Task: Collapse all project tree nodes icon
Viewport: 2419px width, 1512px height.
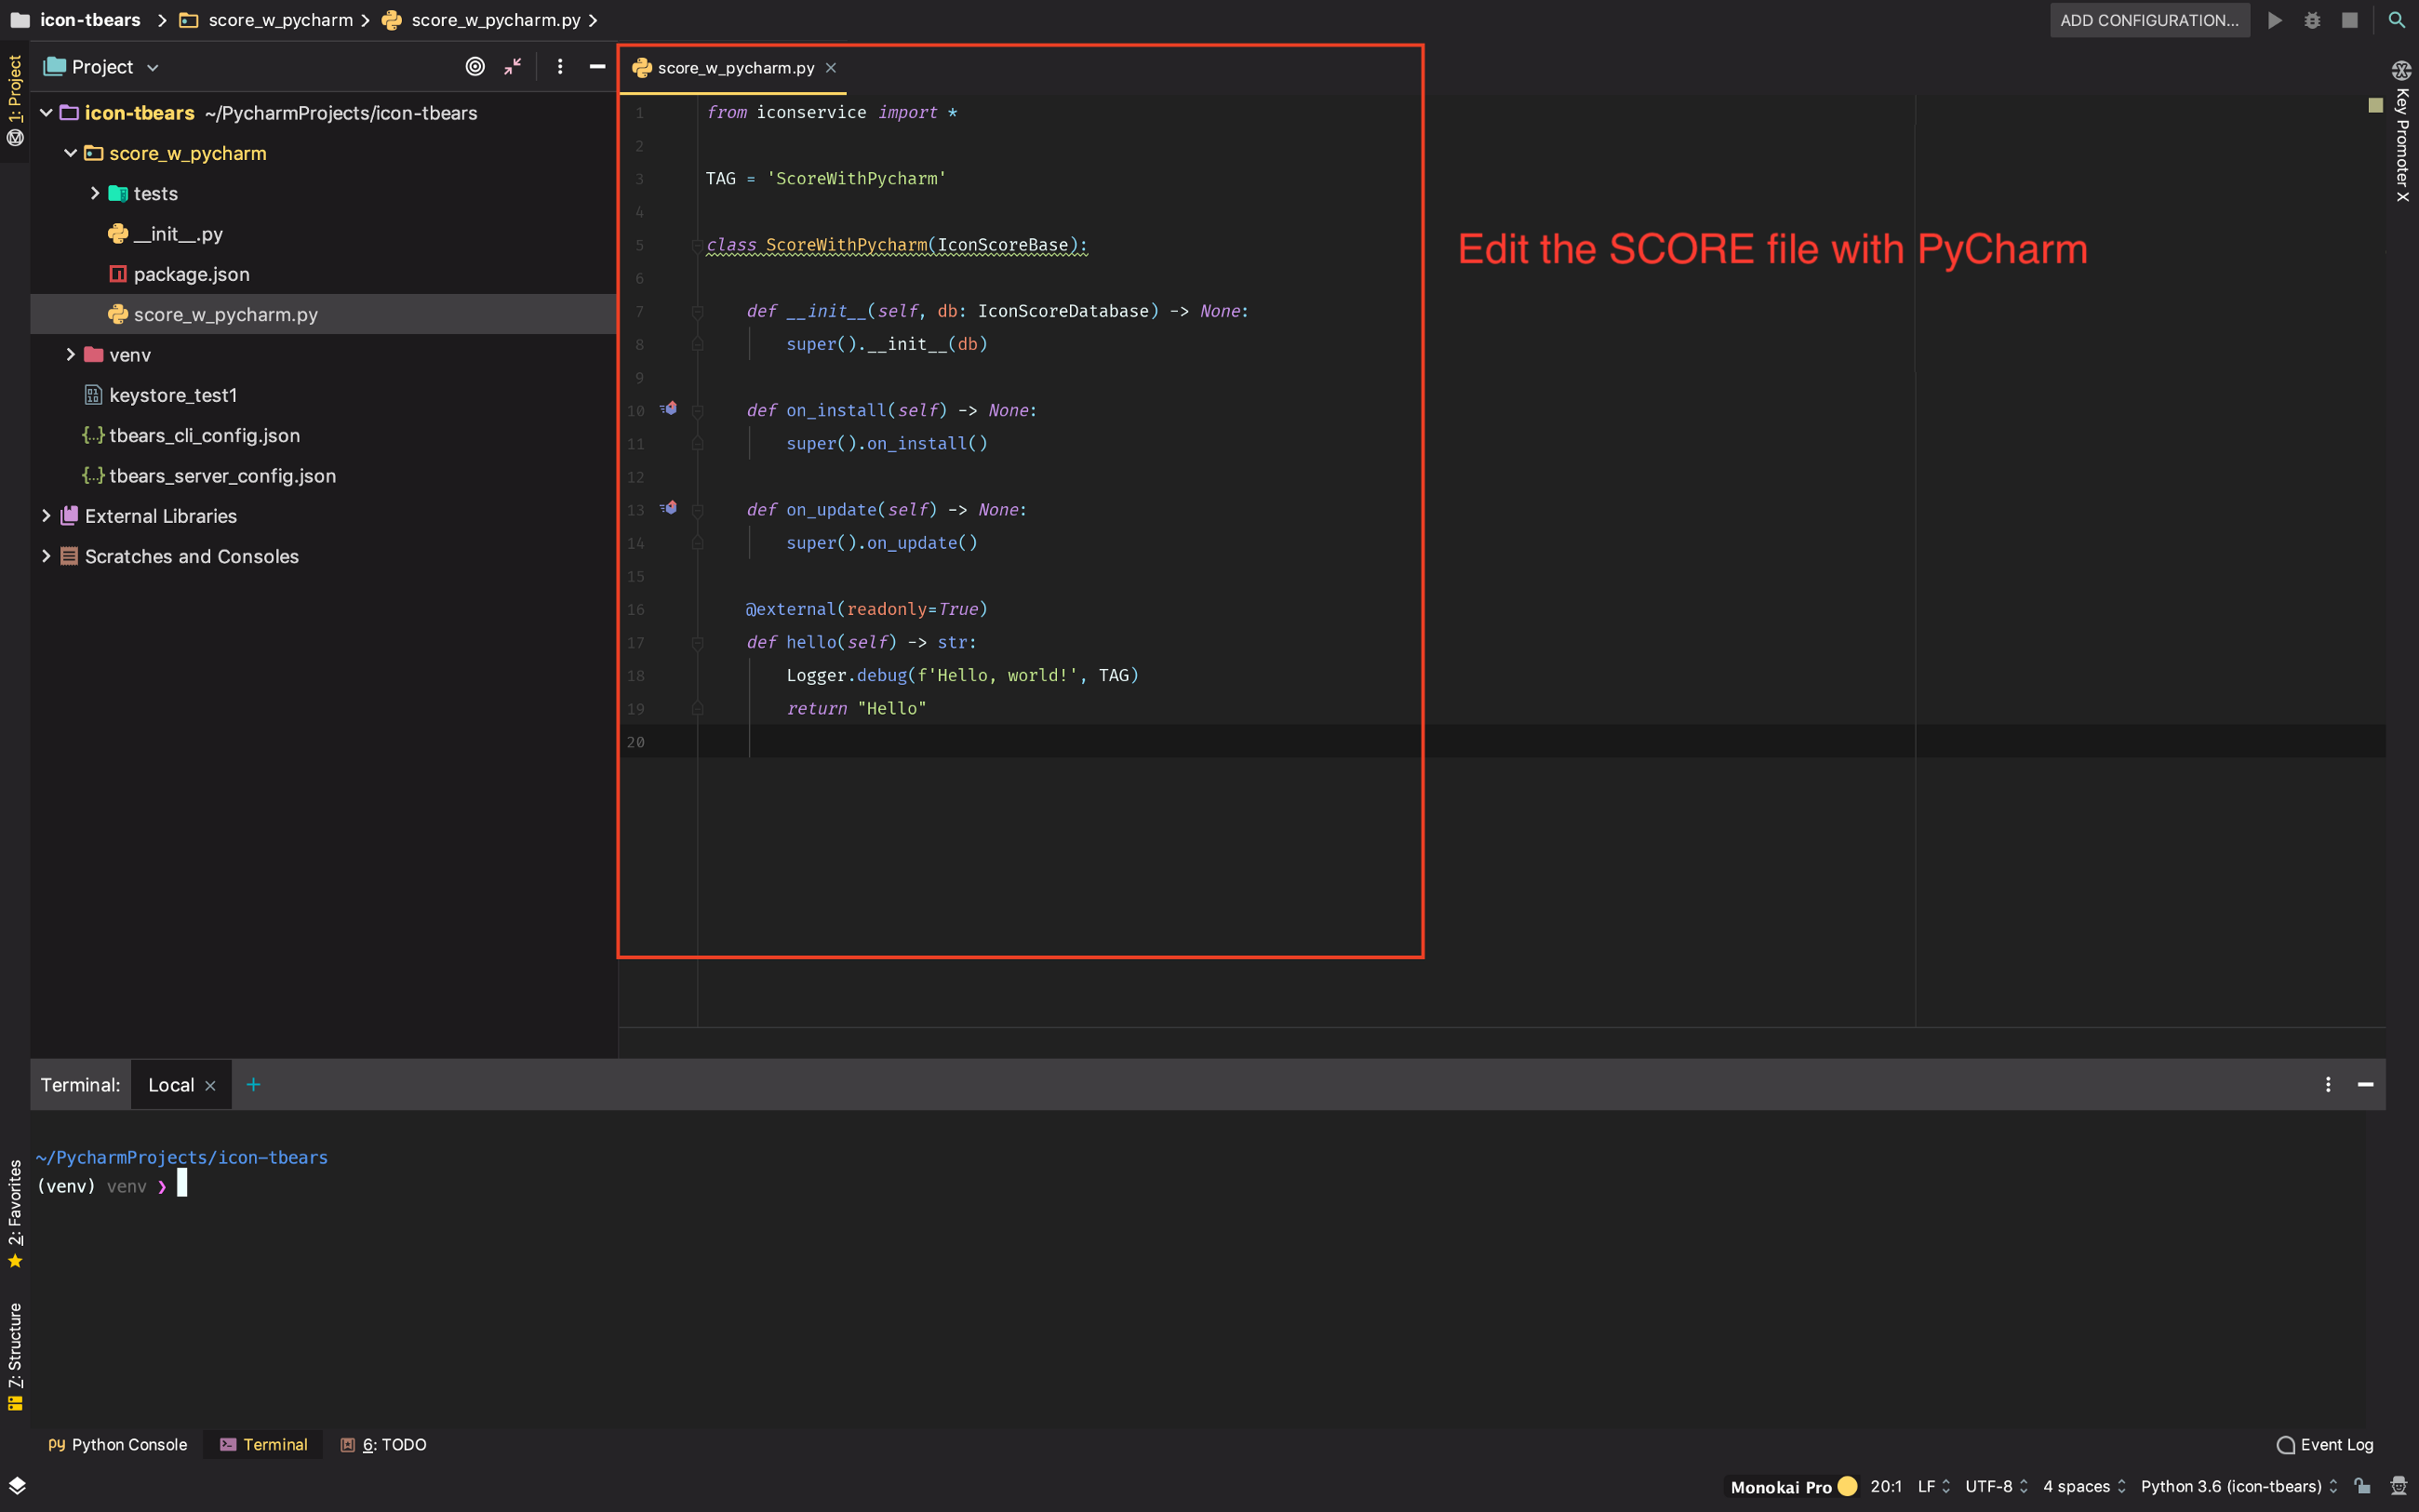Action: (x=513, y=66)
